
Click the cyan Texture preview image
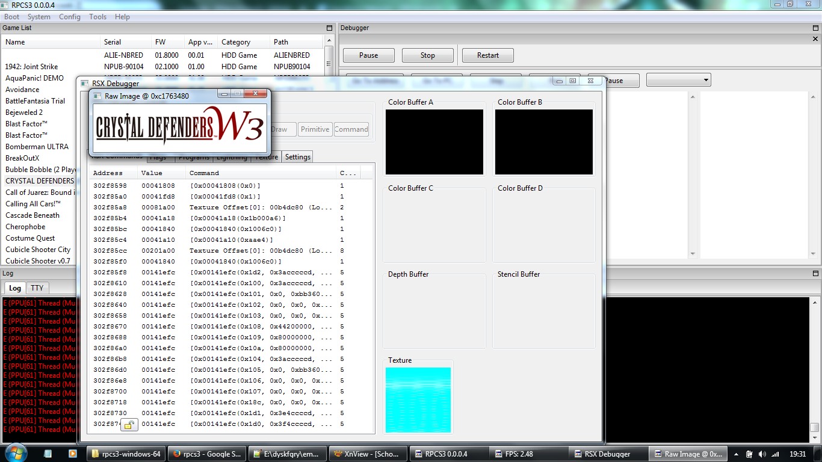[x=418, y=400]
